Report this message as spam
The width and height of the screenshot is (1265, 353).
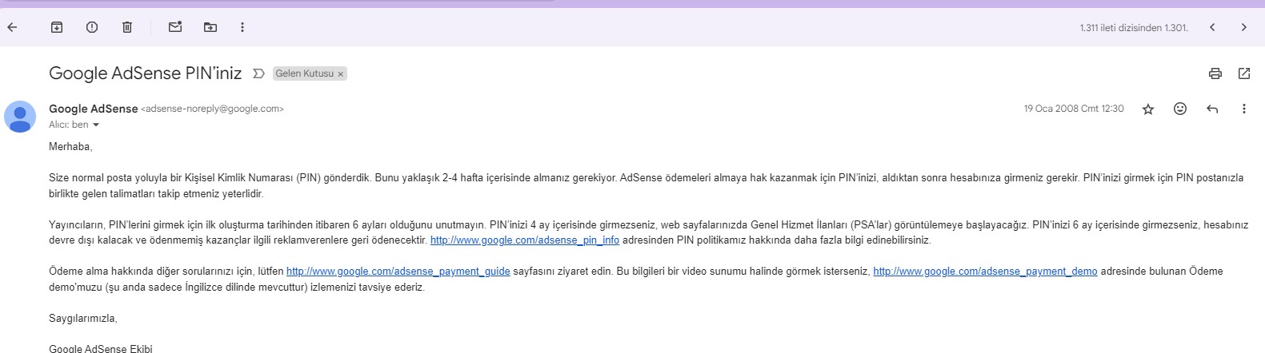(x=92, y=27)
